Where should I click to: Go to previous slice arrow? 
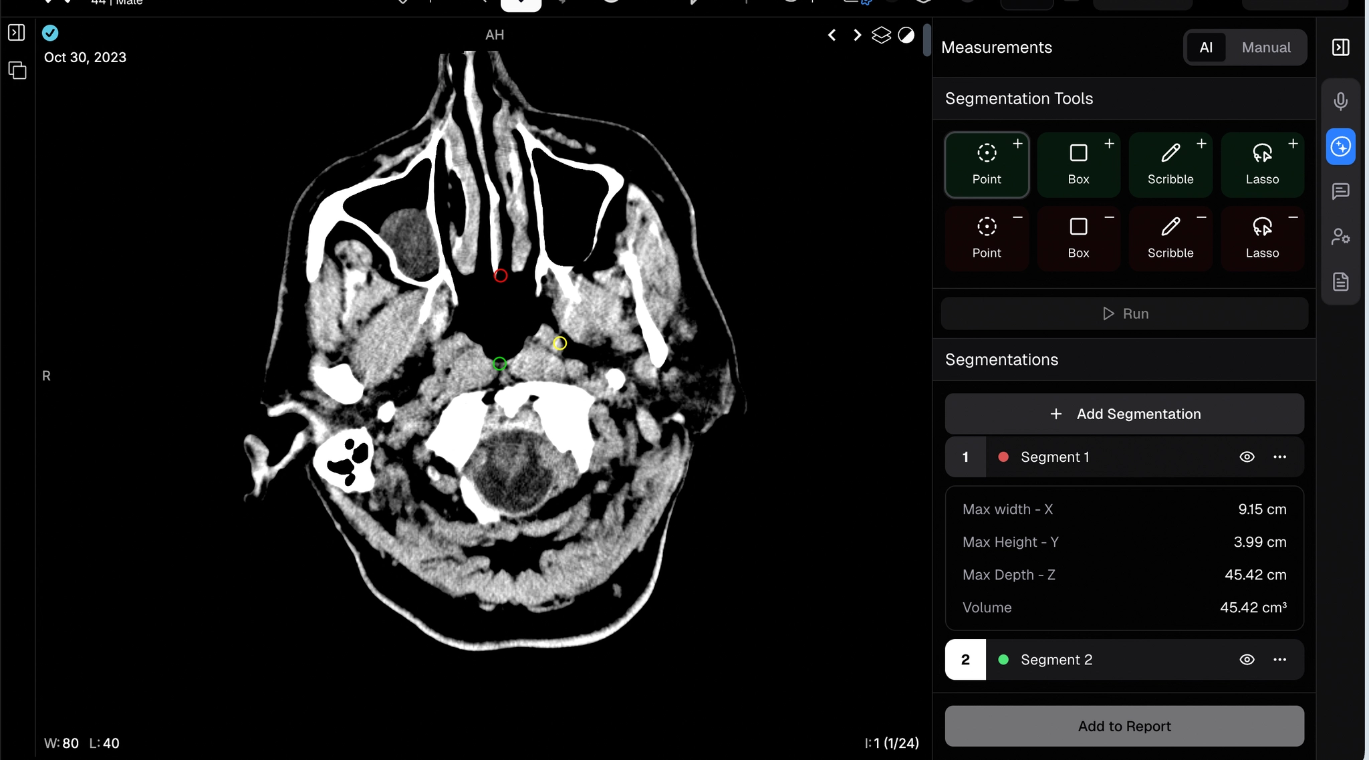point(832,35)
